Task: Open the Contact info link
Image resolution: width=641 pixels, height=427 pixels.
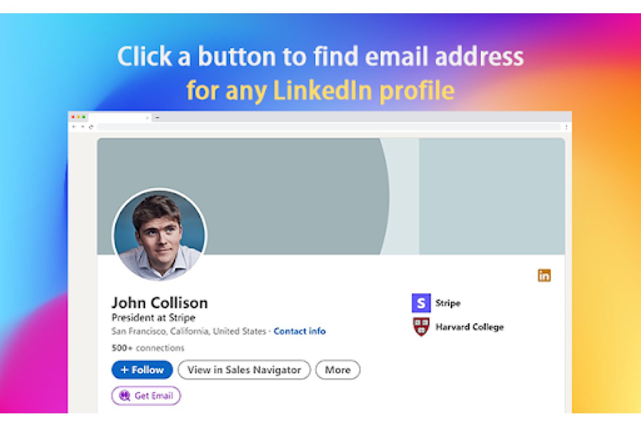Action: point(300,331)
